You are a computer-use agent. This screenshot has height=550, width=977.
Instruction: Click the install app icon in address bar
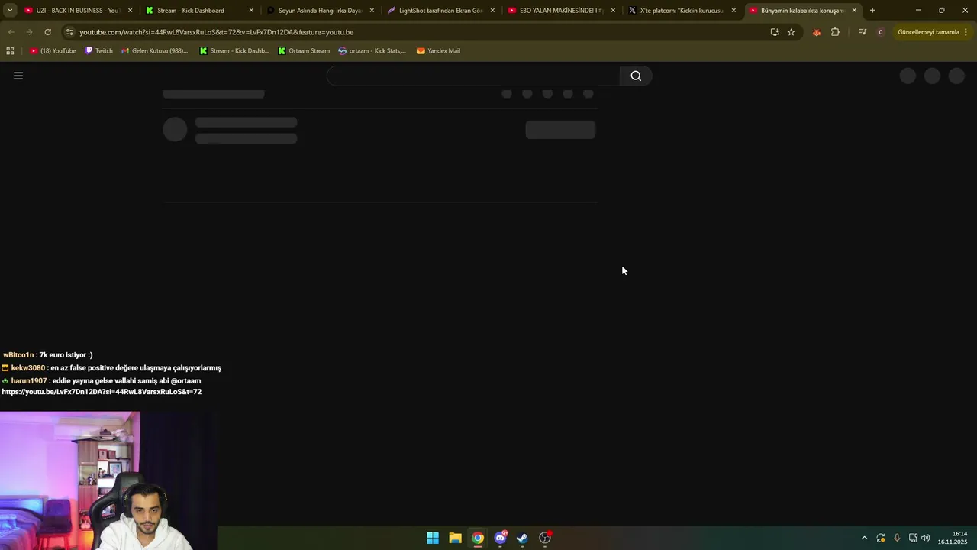coord(775,32)
